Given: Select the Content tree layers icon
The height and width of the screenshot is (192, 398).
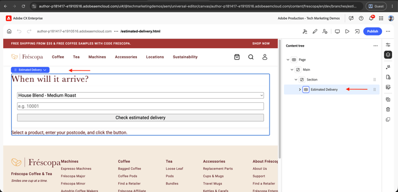Looking at the screenshot, I should click(x=388, y=55).
